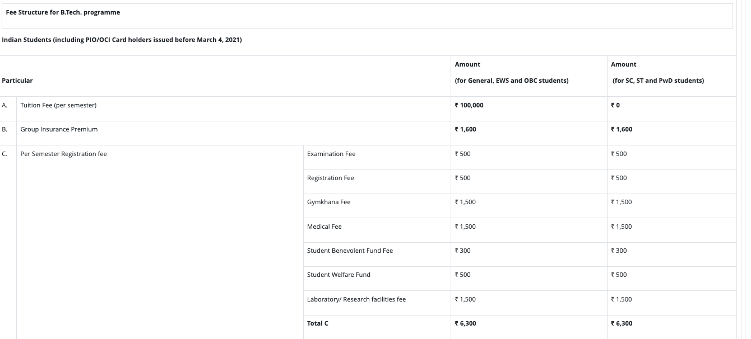Image resolution: width=751 pixels, height=339 pixels.
Task: Click the 'Particular' column header
Action: pos(17,80)
